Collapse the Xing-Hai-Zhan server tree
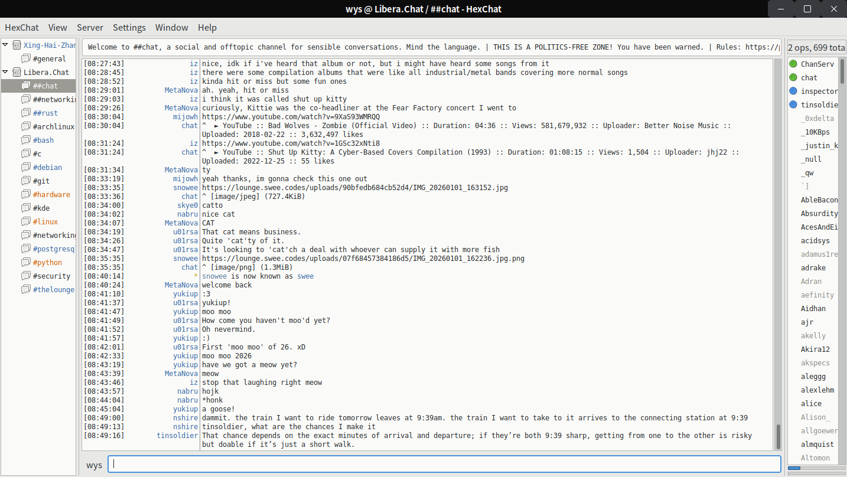The image size is (847, 477). pos(5,45)
